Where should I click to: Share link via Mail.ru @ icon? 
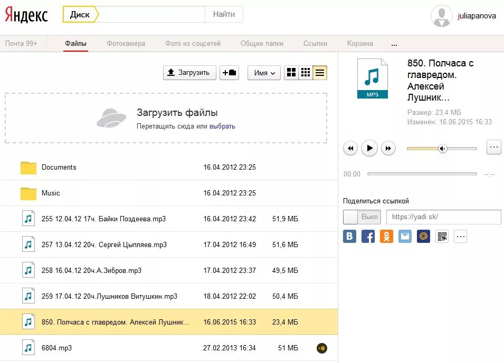click(423, 237)
